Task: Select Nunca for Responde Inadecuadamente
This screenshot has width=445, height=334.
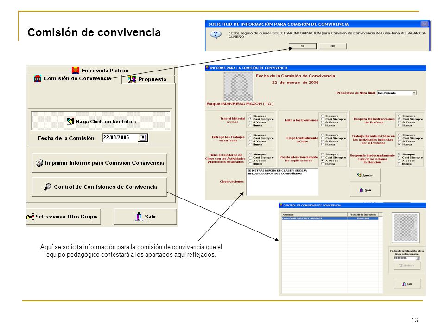Action: tap(399, 164)
